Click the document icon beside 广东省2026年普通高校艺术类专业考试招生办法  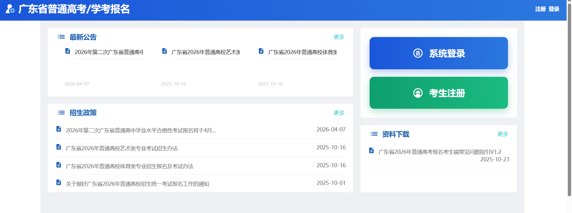pyautogui.click(x=59, y=147)
